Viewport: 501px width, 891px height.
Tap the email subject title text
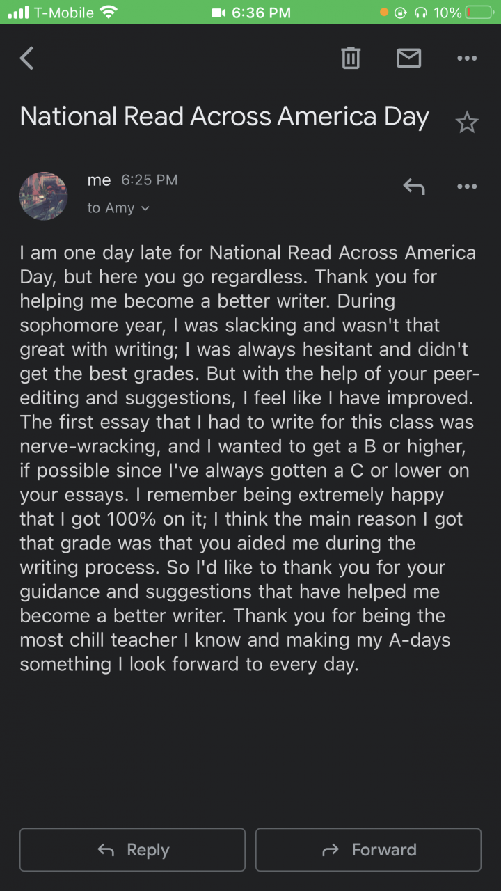point(224,116)
